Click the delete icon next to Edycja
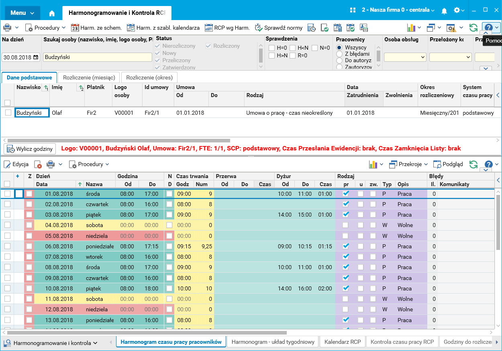 tap(38, 164)
